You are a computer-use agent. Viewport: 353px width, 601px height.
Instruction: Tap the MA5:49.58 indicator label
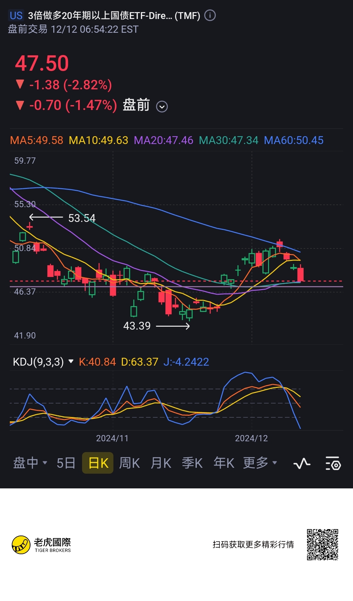click(37, 140)
